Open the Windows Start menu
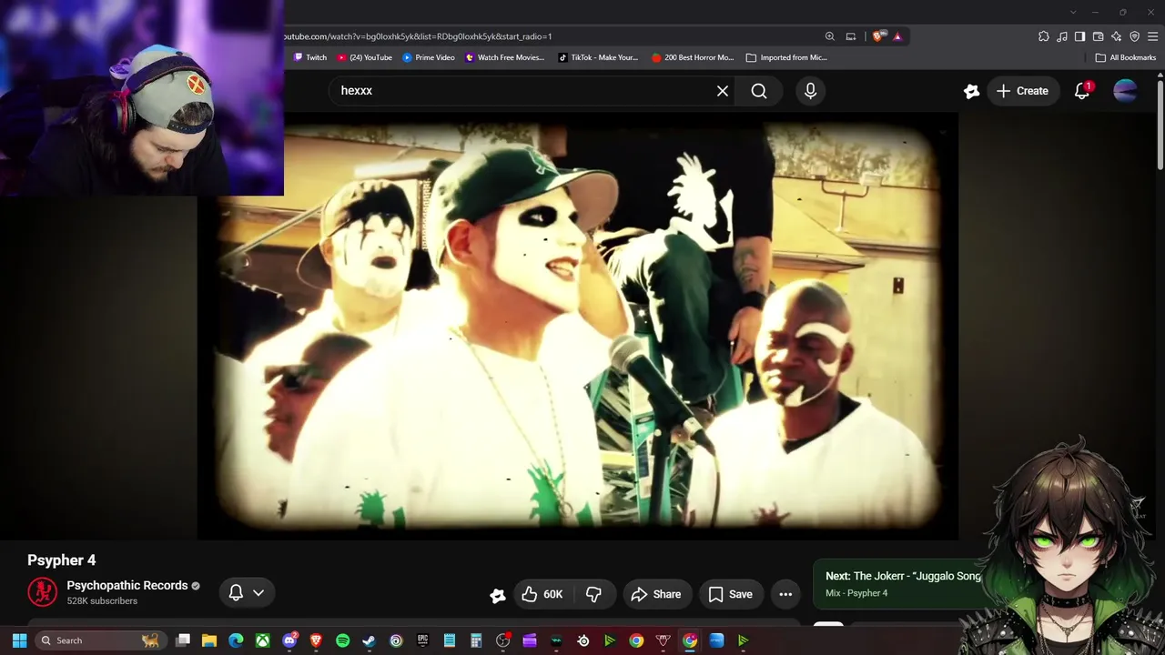The height and width of the screenshot is (655, 1165). pos(19,640)
